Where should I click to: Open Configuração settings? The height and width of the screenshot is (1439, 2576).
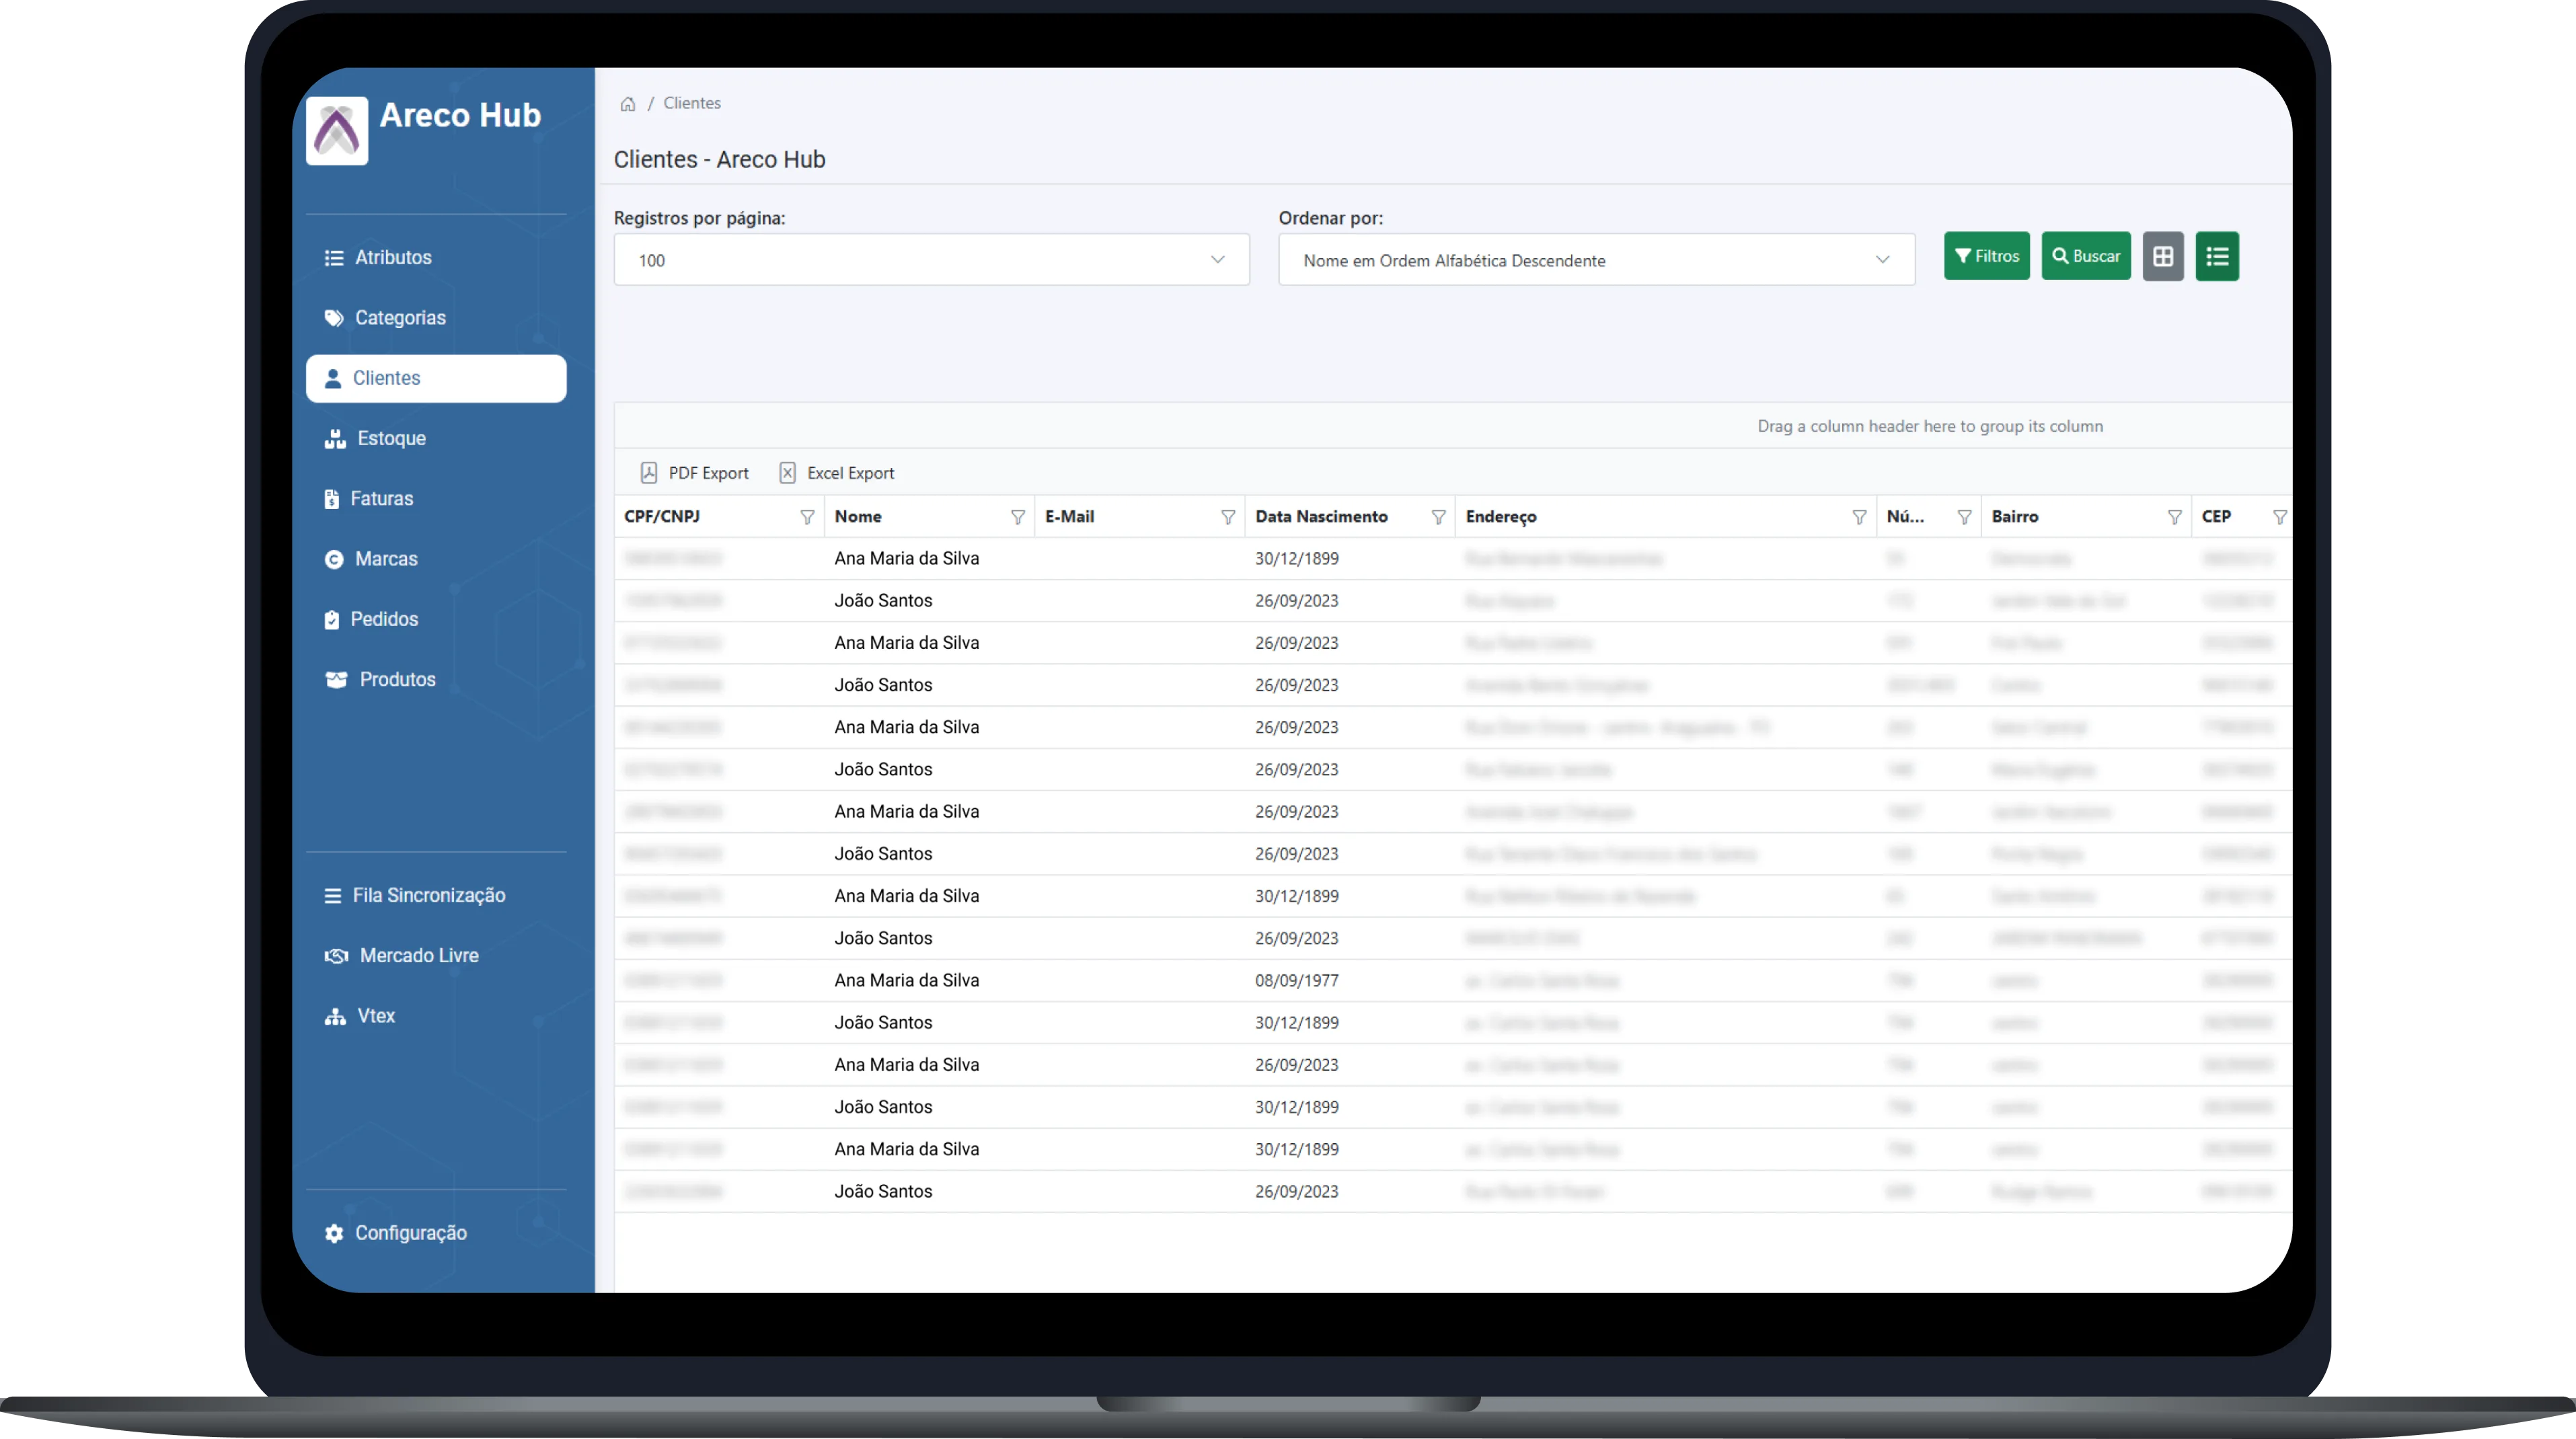410,1233
